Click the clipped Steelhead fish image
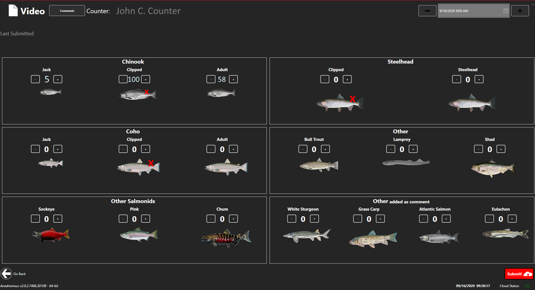Screen dimensions: 535x290 [340, 103]
